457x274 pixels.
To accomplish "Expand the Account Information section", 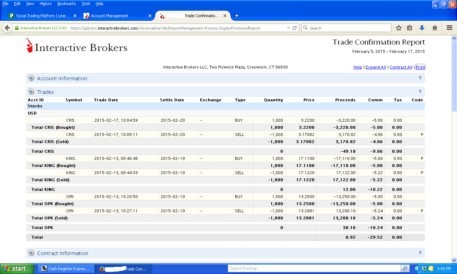I will click(31, 78).
